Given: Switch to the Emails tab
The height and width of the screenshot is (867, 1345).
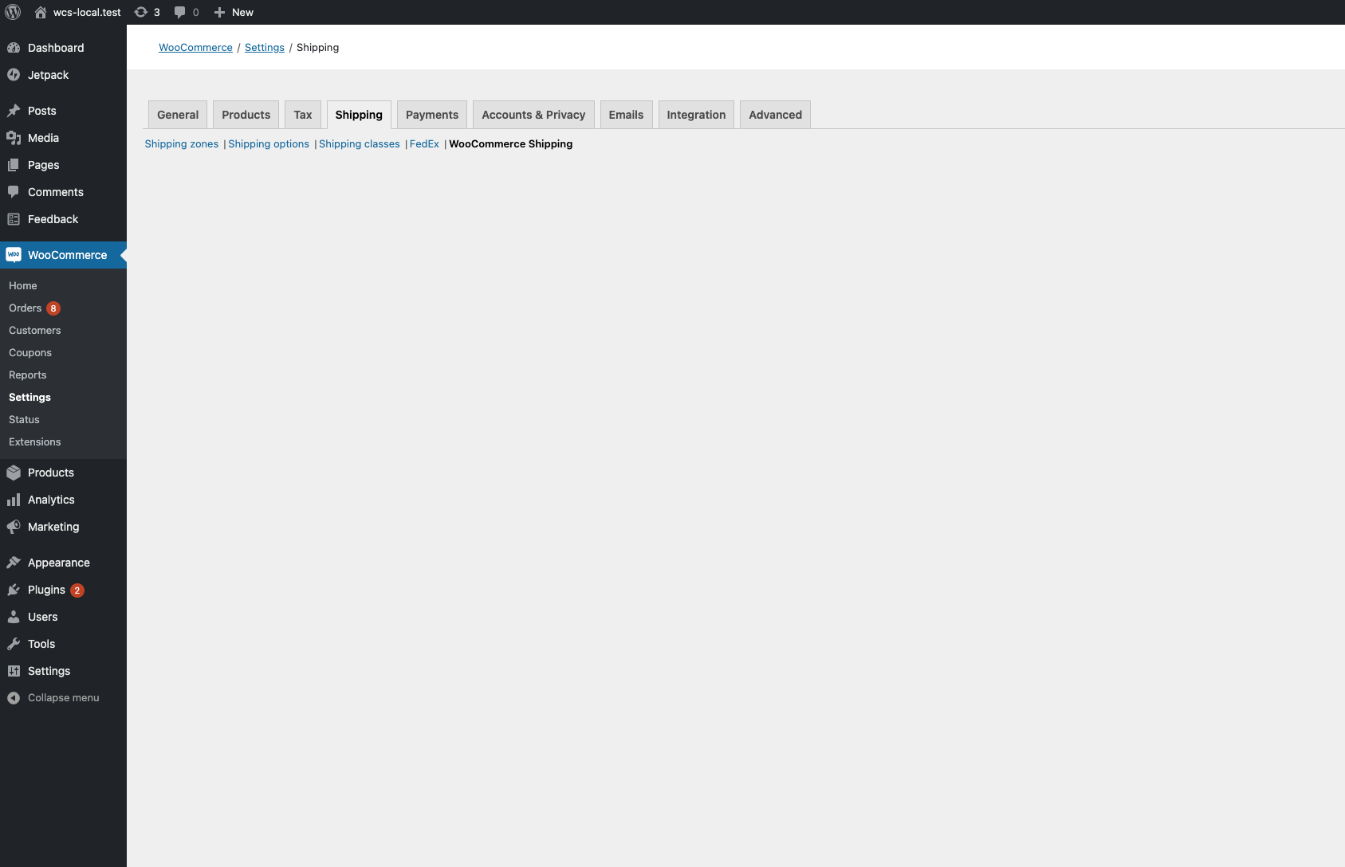Looking at the screenshot, I should click(x=626, y=114).
